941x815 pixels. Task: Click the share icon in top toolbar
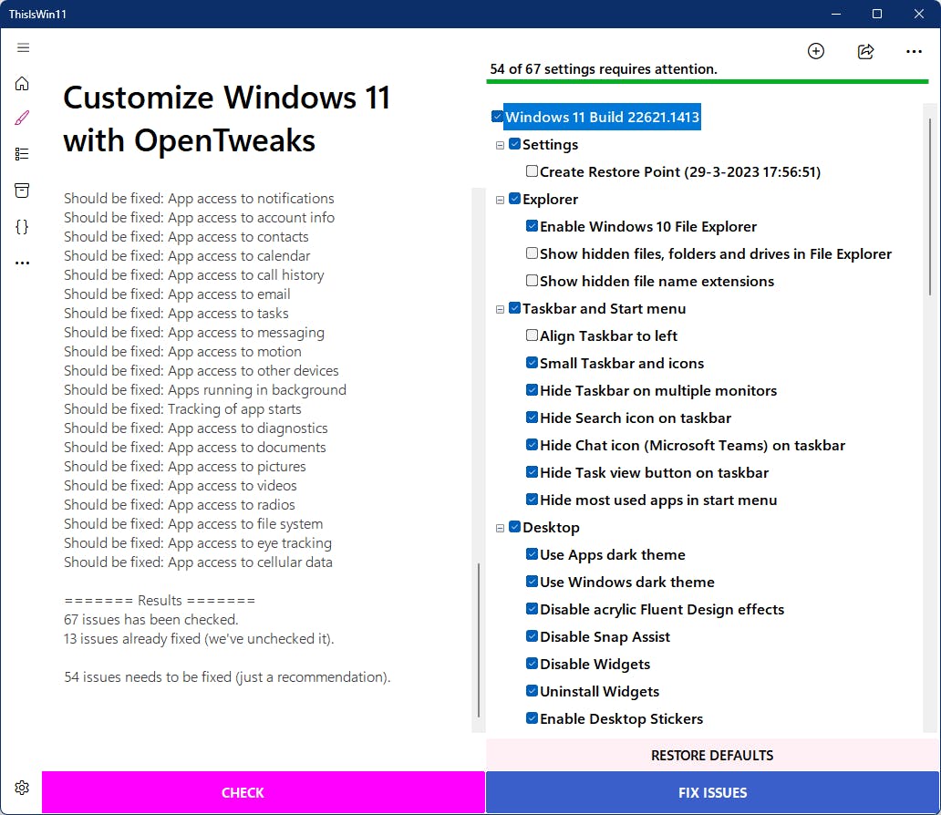[x=865, y=51]
